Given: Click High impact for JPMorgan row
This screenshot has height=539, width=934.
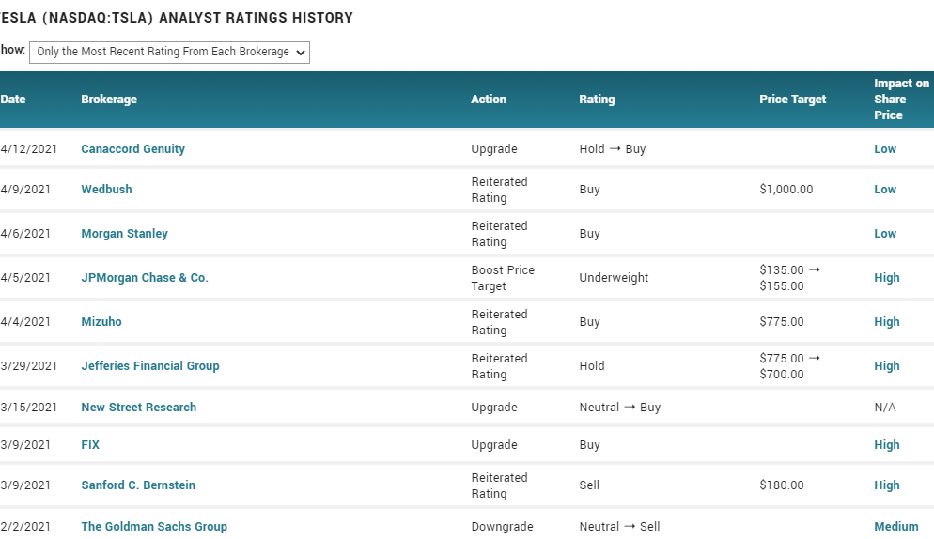Looking at the screenshot, I should click(x=887, y=278).
